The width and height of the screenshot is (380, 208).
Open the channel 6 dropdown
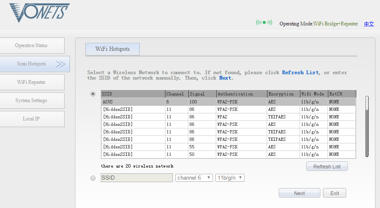click(194, 178)
